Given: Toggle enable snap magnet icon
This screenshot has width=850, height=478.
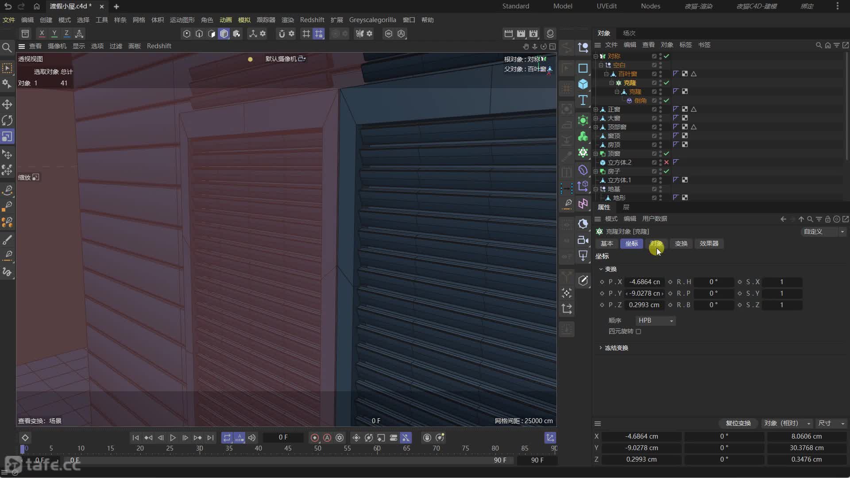Looking at the screenshot, I should tap(282, 34).
